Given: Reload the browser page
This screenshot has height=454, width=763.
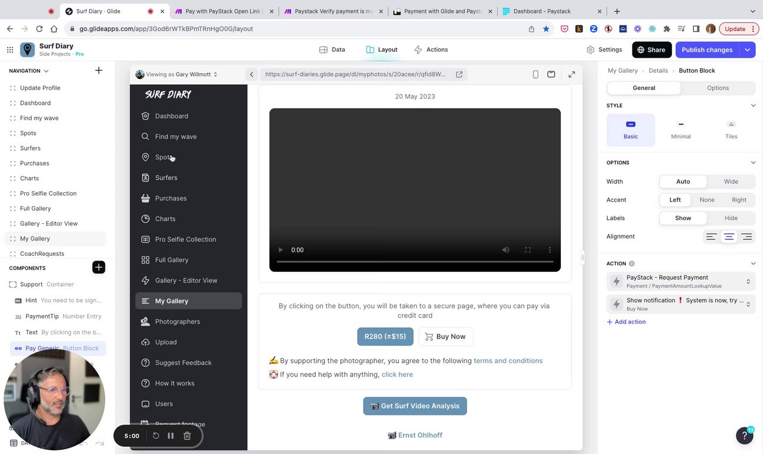Looking at the screenshot, I should tap(39, 29).
